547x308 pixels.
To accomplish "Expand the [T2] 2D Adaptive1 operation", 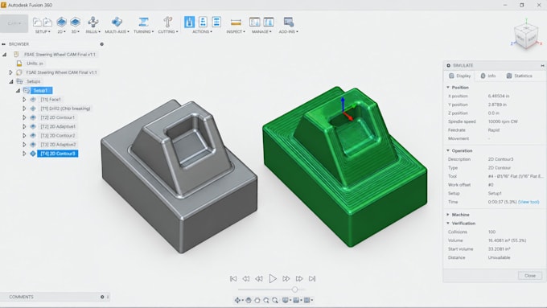I will point(24,126).
